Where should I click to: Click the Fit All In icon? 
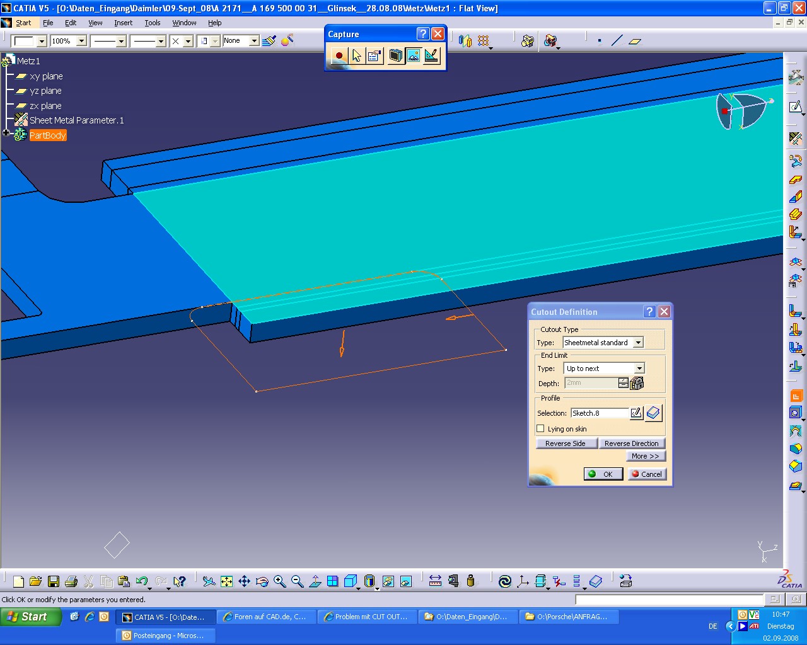click(226, 581)
